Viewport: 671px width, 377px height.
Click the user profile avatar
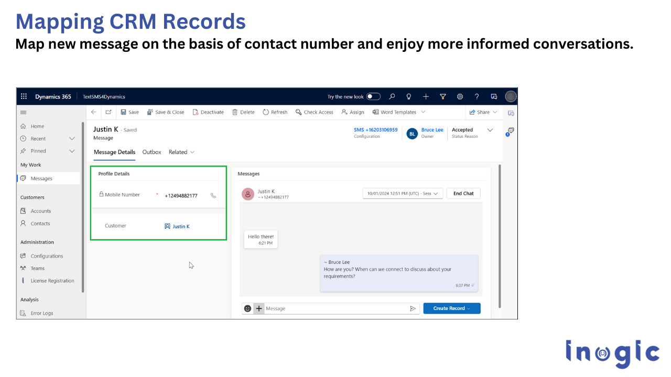[x=511, y=96]
